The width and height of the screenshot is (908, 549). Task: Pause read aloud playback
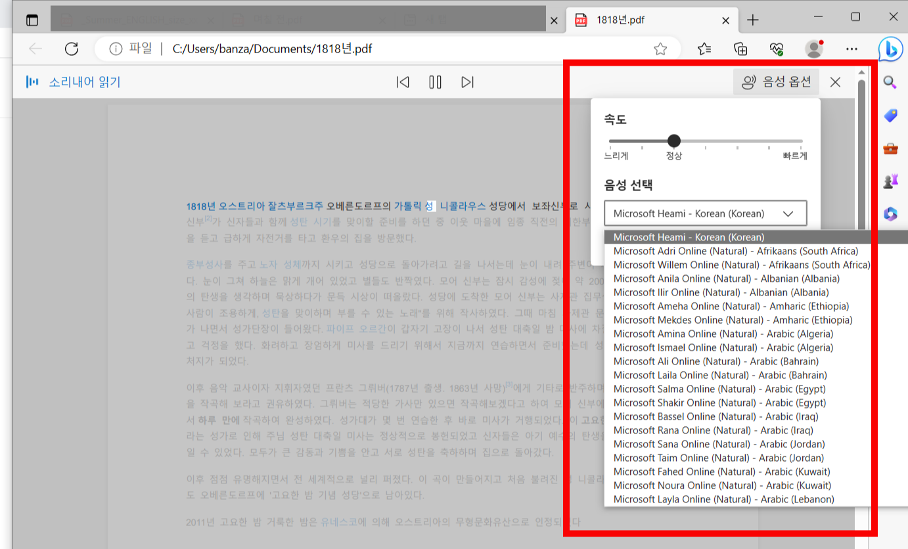click(x=435, y=82)
